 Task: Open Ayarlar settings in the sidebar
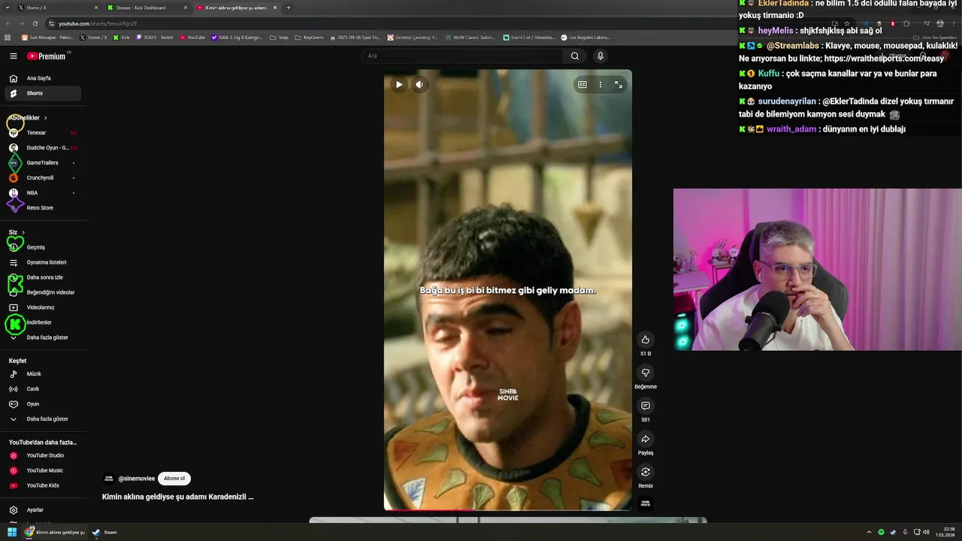click(42, 510)
